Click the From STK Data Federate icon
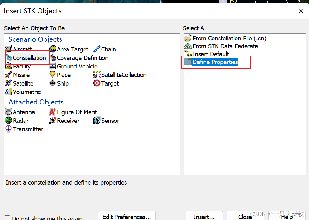Viewport: 309px width, 220px height. click(188, 46)
